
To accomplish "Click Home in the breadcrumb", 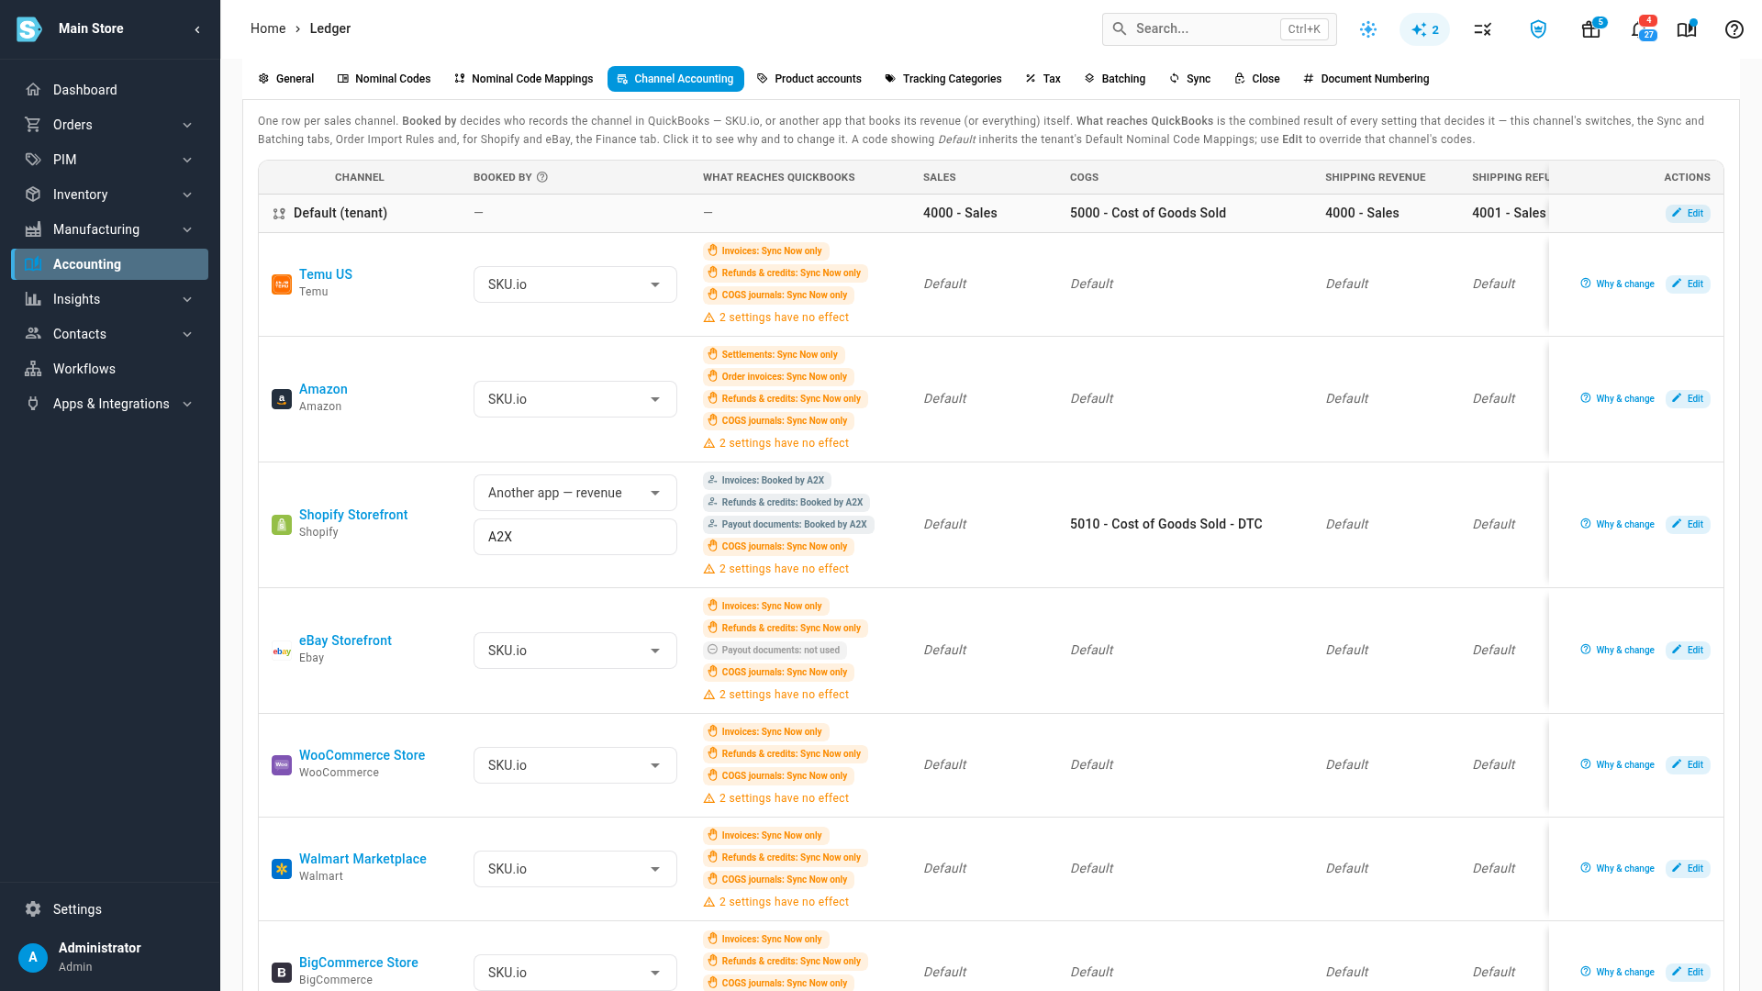I will pyautogui.click(x=268, y=28).
